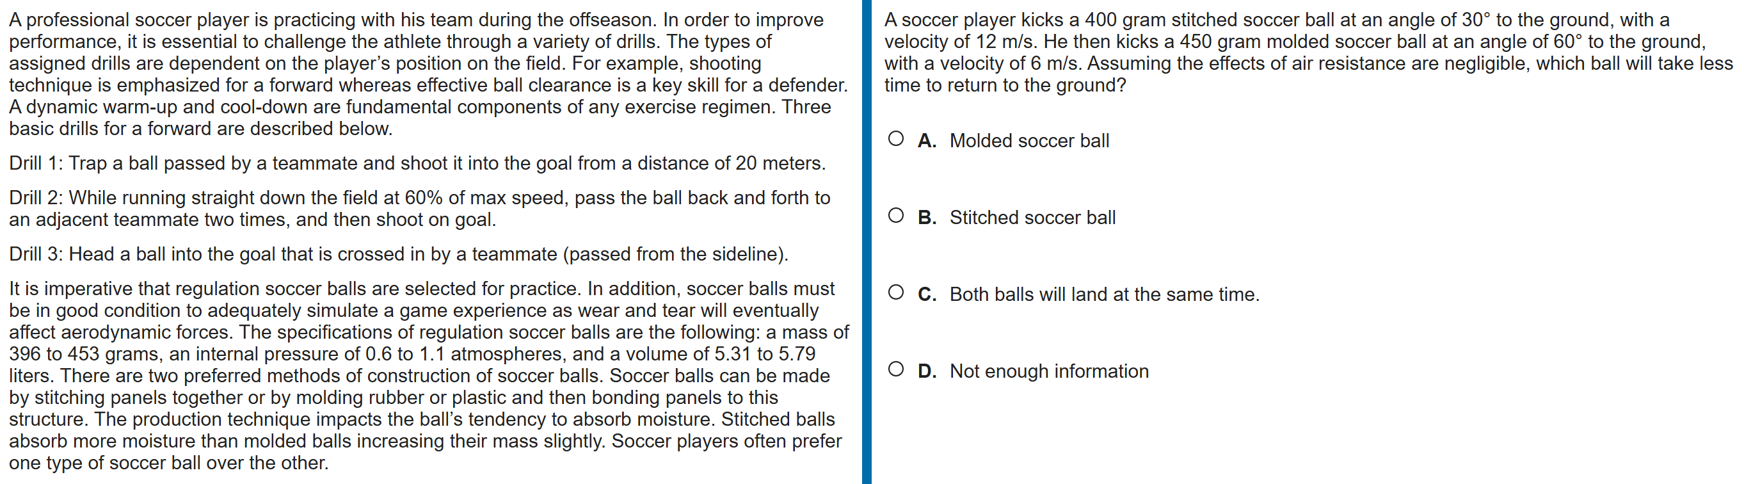Click the bold letter B option label

[927, 218]
